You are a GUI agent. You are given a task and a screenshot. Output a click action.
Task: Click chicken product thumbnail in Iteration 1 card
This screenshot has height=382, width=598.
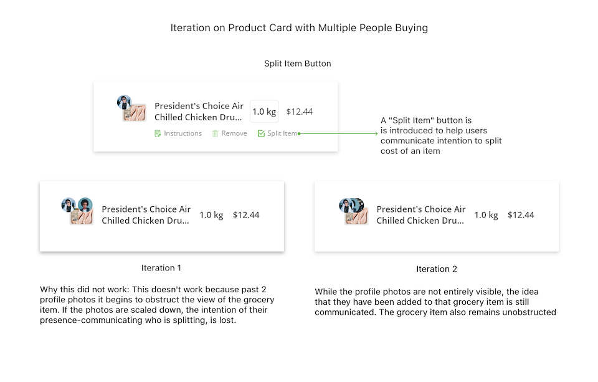[82, 217]
